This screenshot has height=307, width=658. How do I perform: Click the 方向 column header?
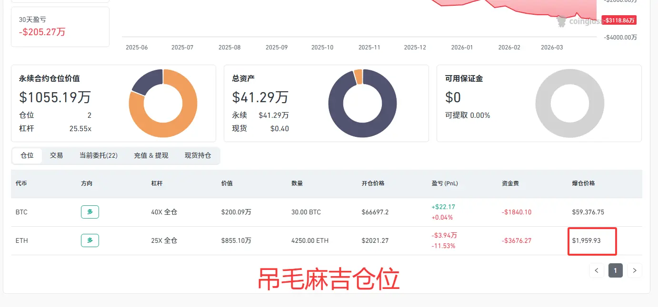tap(87, 183)
